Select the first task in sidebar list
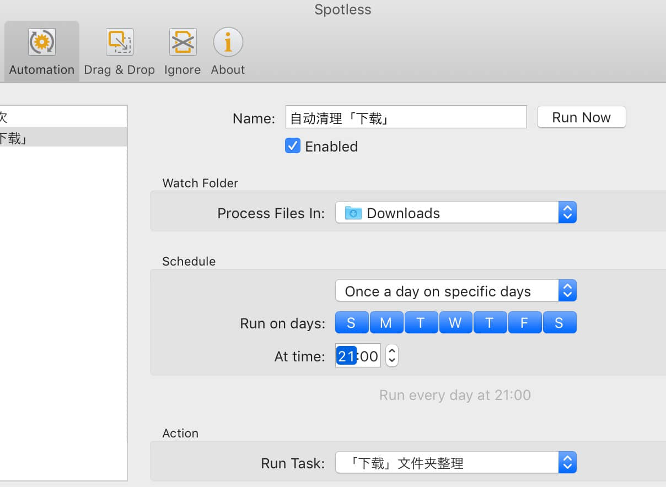This screenshot has height=487, width=666. pos(63,117)
